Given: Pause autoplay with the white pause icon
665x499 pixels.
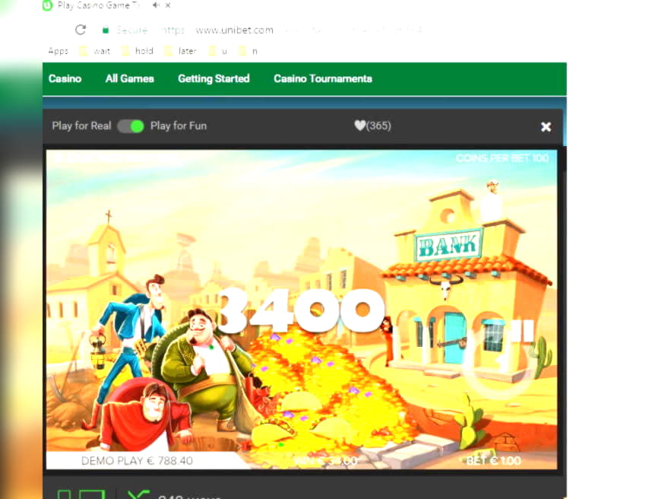Looking at the screenshot, I should click(x=522, y=331).
